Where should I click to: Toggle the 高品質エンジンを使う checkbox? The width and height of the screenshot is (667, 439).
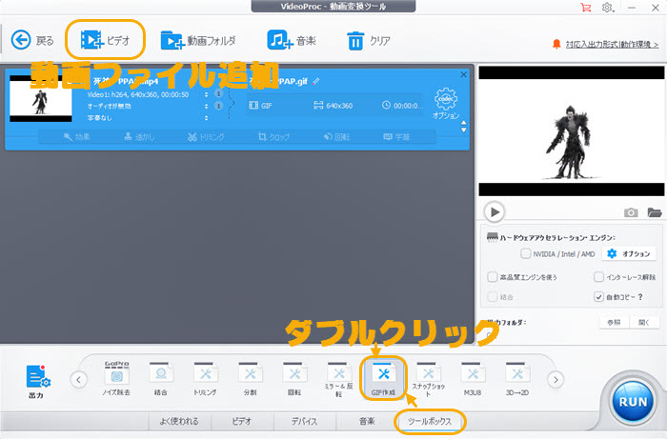(491, 277)
